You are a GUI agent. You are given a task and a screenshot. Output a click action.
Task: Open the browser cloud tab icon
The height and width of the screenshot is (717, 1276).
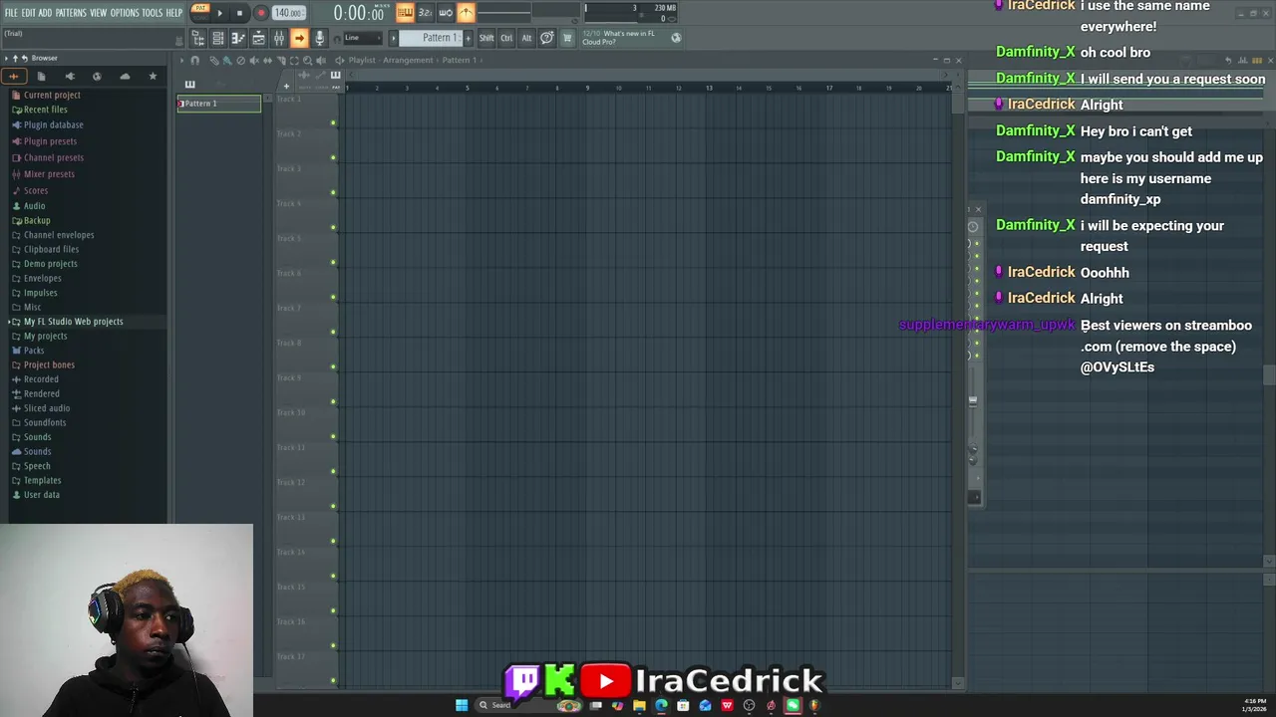pyautogui.click(x=125, y=77)
